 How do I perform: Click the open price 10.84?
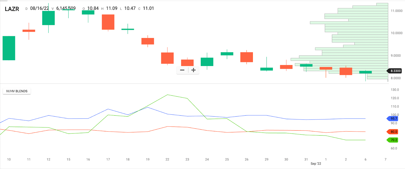point(93,8)
